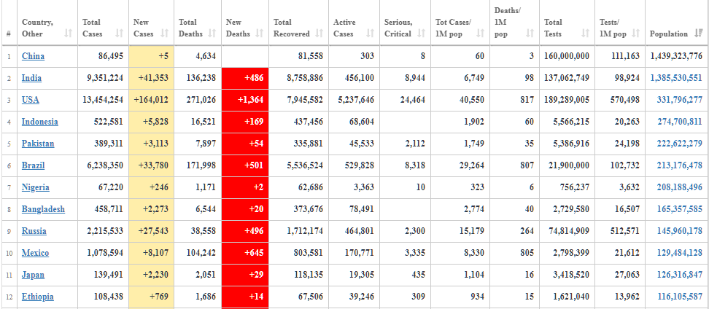The image size is (709, 309).
Task: Click the Serious, Critical sort arrows icon
Action: click(x=422, y=34)
